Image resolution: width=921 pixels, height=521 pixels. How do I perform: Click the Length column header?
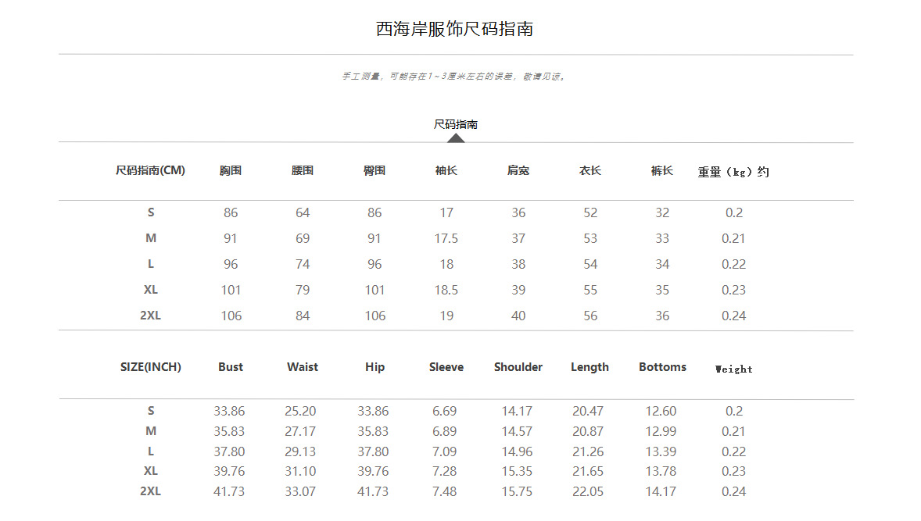pyautogui.click(x=590, y=367)
